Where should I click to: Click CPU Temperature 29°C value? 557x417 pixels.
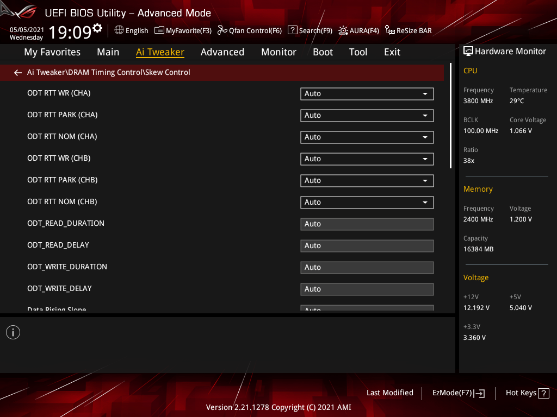(517, 101)
